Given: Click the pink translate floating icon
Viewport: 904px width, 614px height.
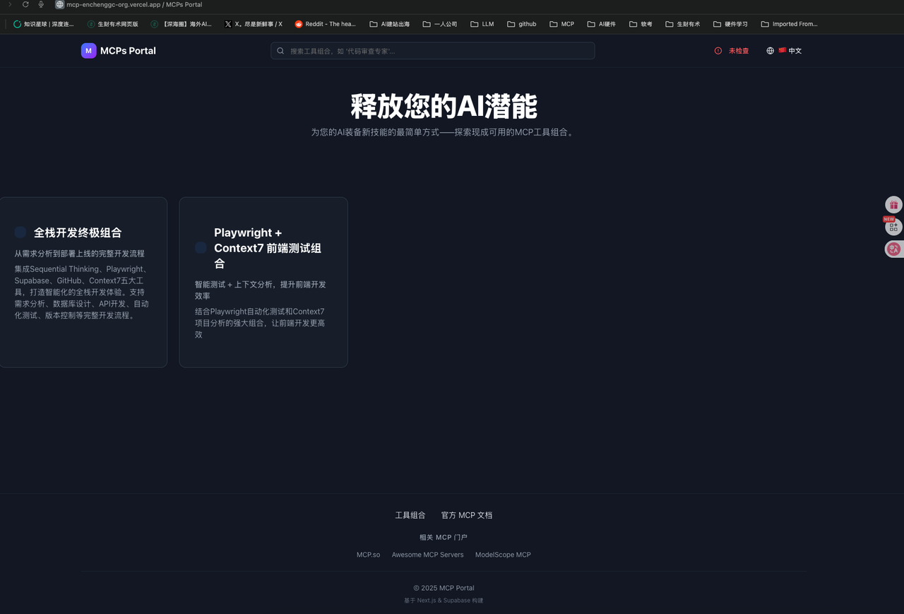Looking at the screenshot, I should [893, 249].
